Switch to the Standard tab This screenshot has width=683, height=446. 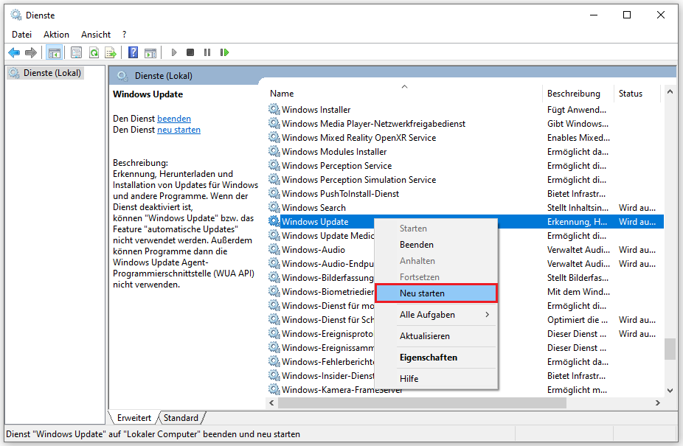click(181, 418)
